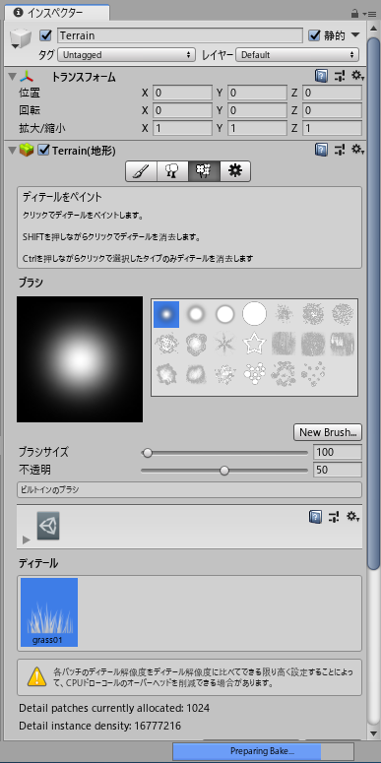Click the 位置 Y value field
The width and height of the screenshot is (381, 763).
[x=257, y=93]
